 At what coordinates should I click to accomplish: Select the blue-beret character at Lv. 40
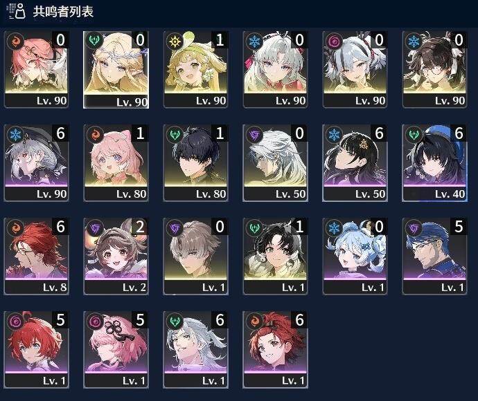pyautogui.click(x=434, y=162)
